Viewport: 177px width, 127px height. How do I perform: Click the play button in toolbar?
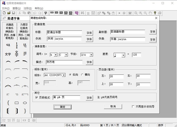point(119,13)
